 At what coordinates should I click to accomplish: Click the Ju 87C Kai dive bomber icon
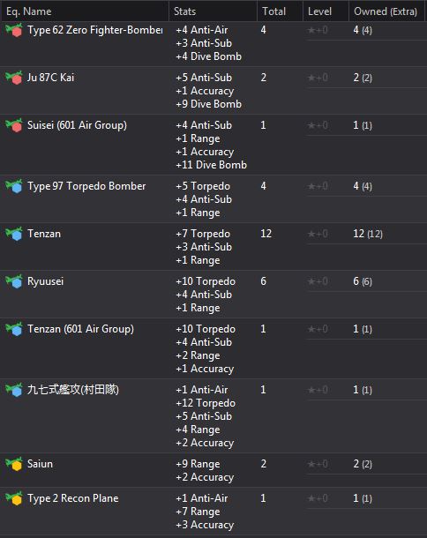14,78
